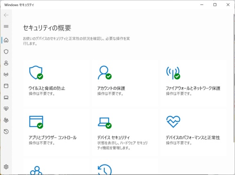
Task: Click the セキュリティの概要 heading
Action: click(47, 28)
